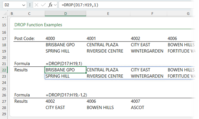
Task: Select row 23 header
Action: point(4,76)
